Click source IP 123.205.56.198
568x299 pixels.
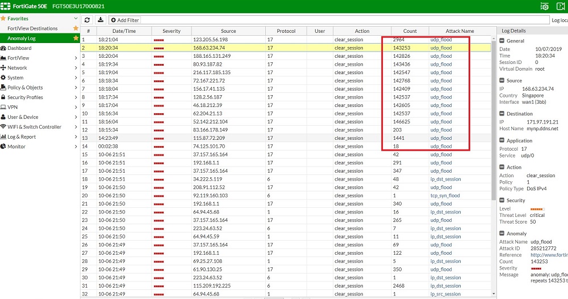tap(210, 40)
